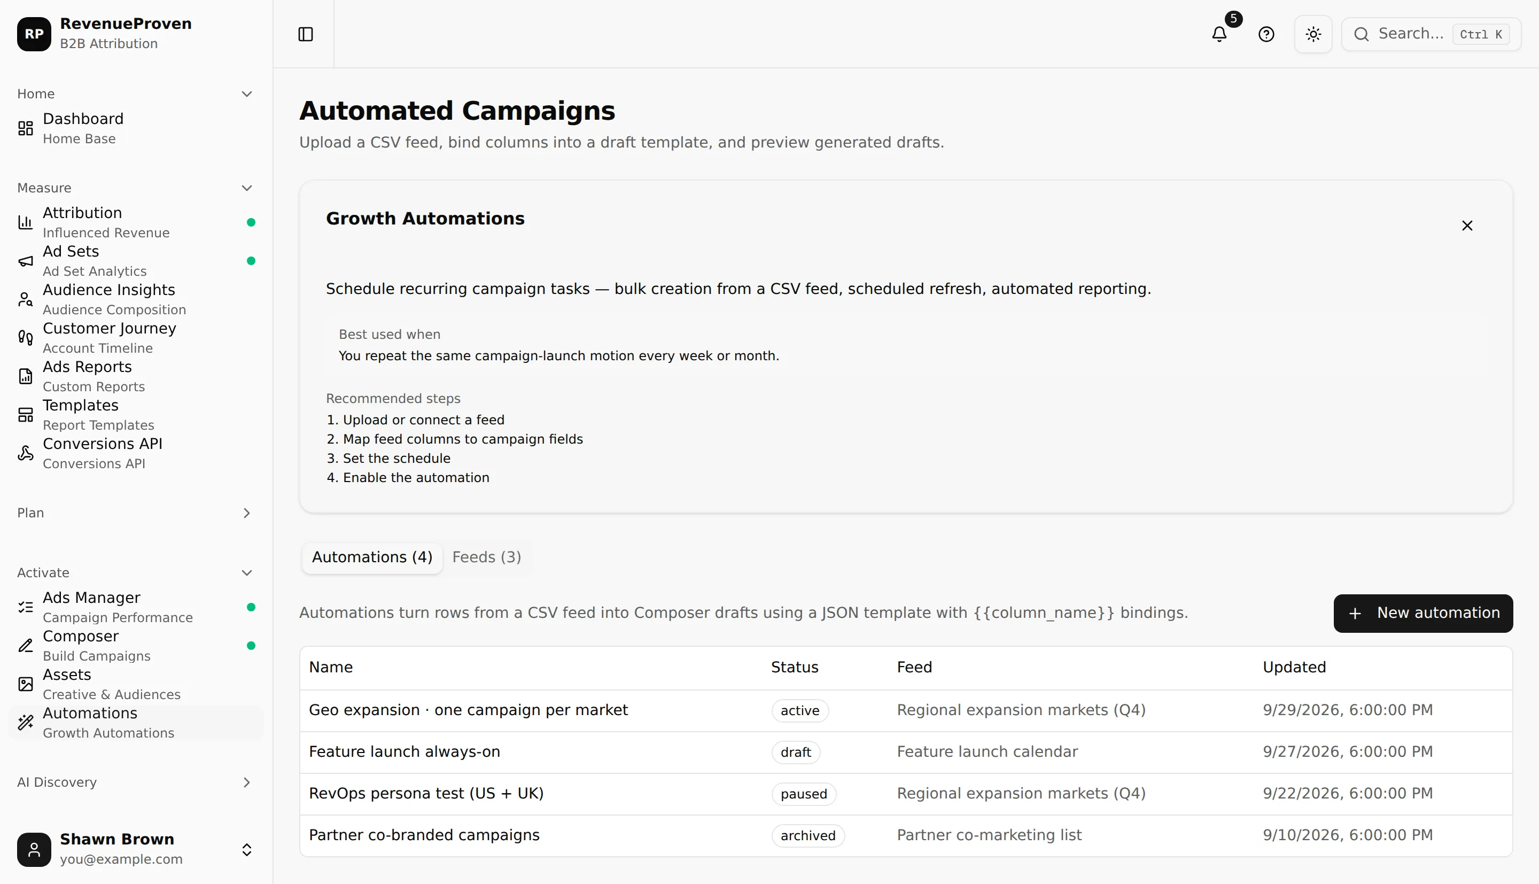This screenshot has width=1539, height=884.
Task: Open Assets image icon
Action: pyautogui.click(x=26, y=684)
